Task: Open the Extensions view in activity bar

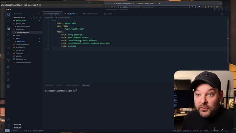Action: tap(8, 41)
